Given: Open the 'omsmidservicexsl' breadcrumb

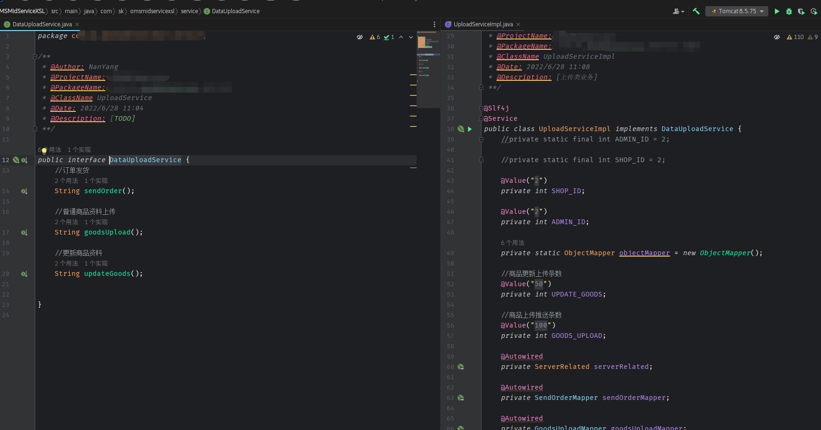Looking at the screenshot, I should click(152, 11).
